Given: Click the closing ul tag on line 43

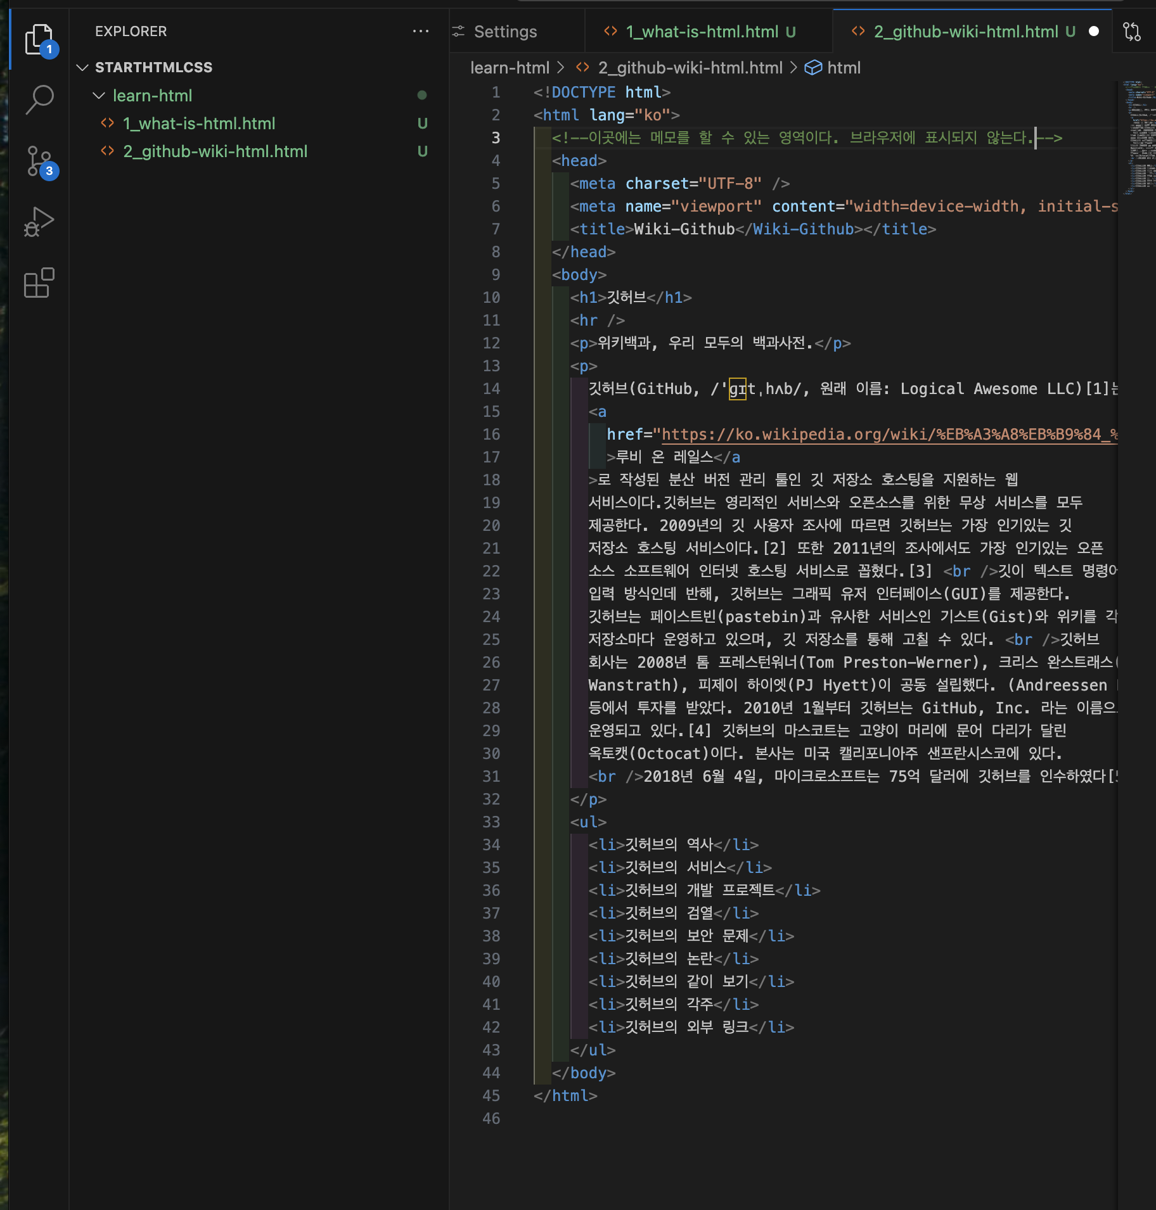Looking at the screenshot, I should click(x=593, y=1050).
